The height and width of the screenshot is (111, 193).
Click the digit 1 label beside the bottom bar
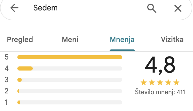click(x=7, y=102)
